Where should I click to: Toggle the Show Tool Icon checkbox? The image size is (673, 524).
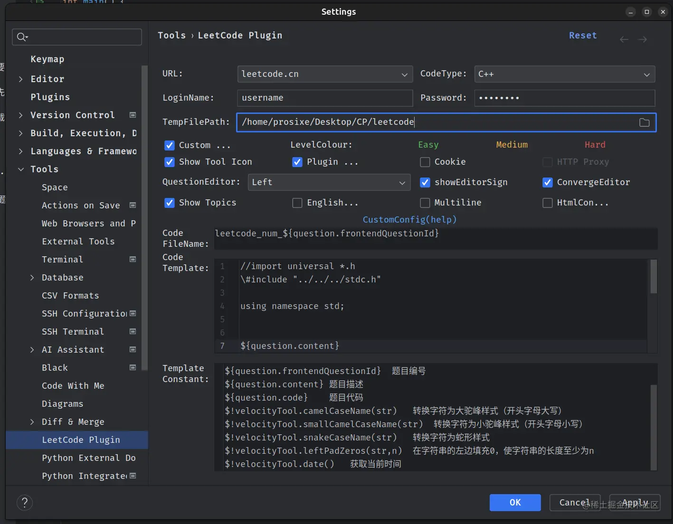[x=170, y=162]
